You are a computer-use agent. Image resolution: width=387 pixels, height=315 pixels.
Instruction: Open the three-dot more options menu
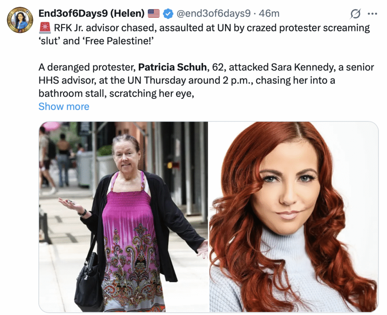point(372,14)
